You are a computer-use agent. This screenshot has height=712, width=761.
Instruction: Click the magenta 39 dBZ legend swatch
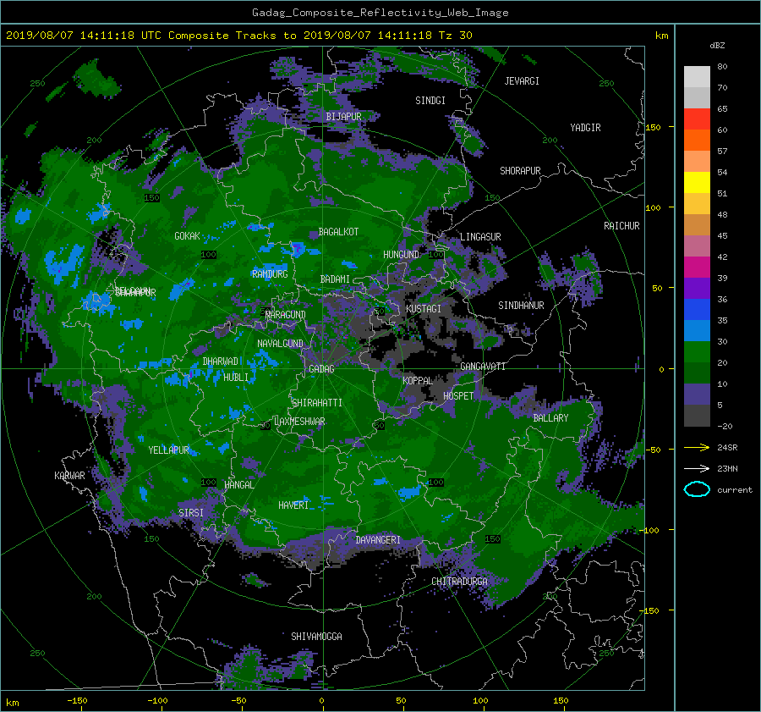697,268
